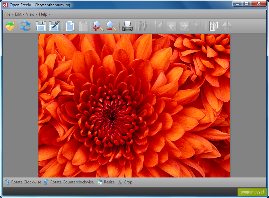Viewport: 269px width, 198px height.
Task: Open the Help menu
Action: pos(44,14)
